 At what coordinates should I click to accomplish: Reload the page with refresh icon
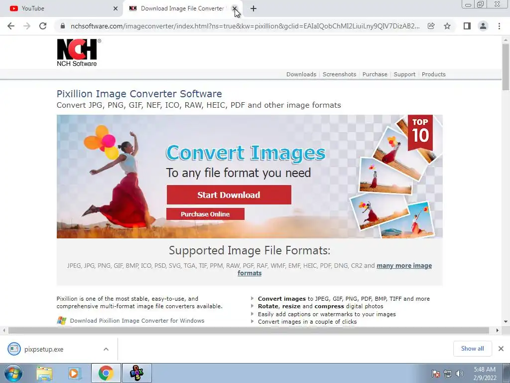43,26
